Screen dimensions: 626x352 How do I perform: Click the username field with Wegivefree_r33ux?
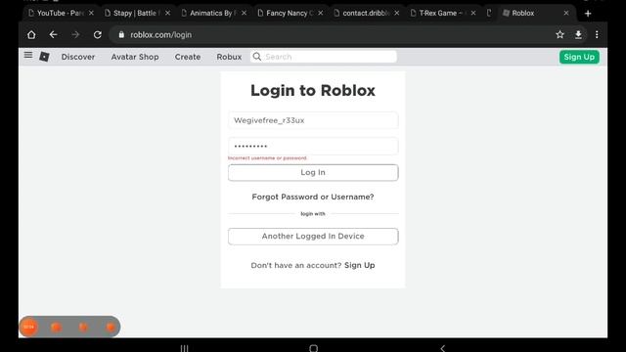pyautogui.click(x=313, y=120)
